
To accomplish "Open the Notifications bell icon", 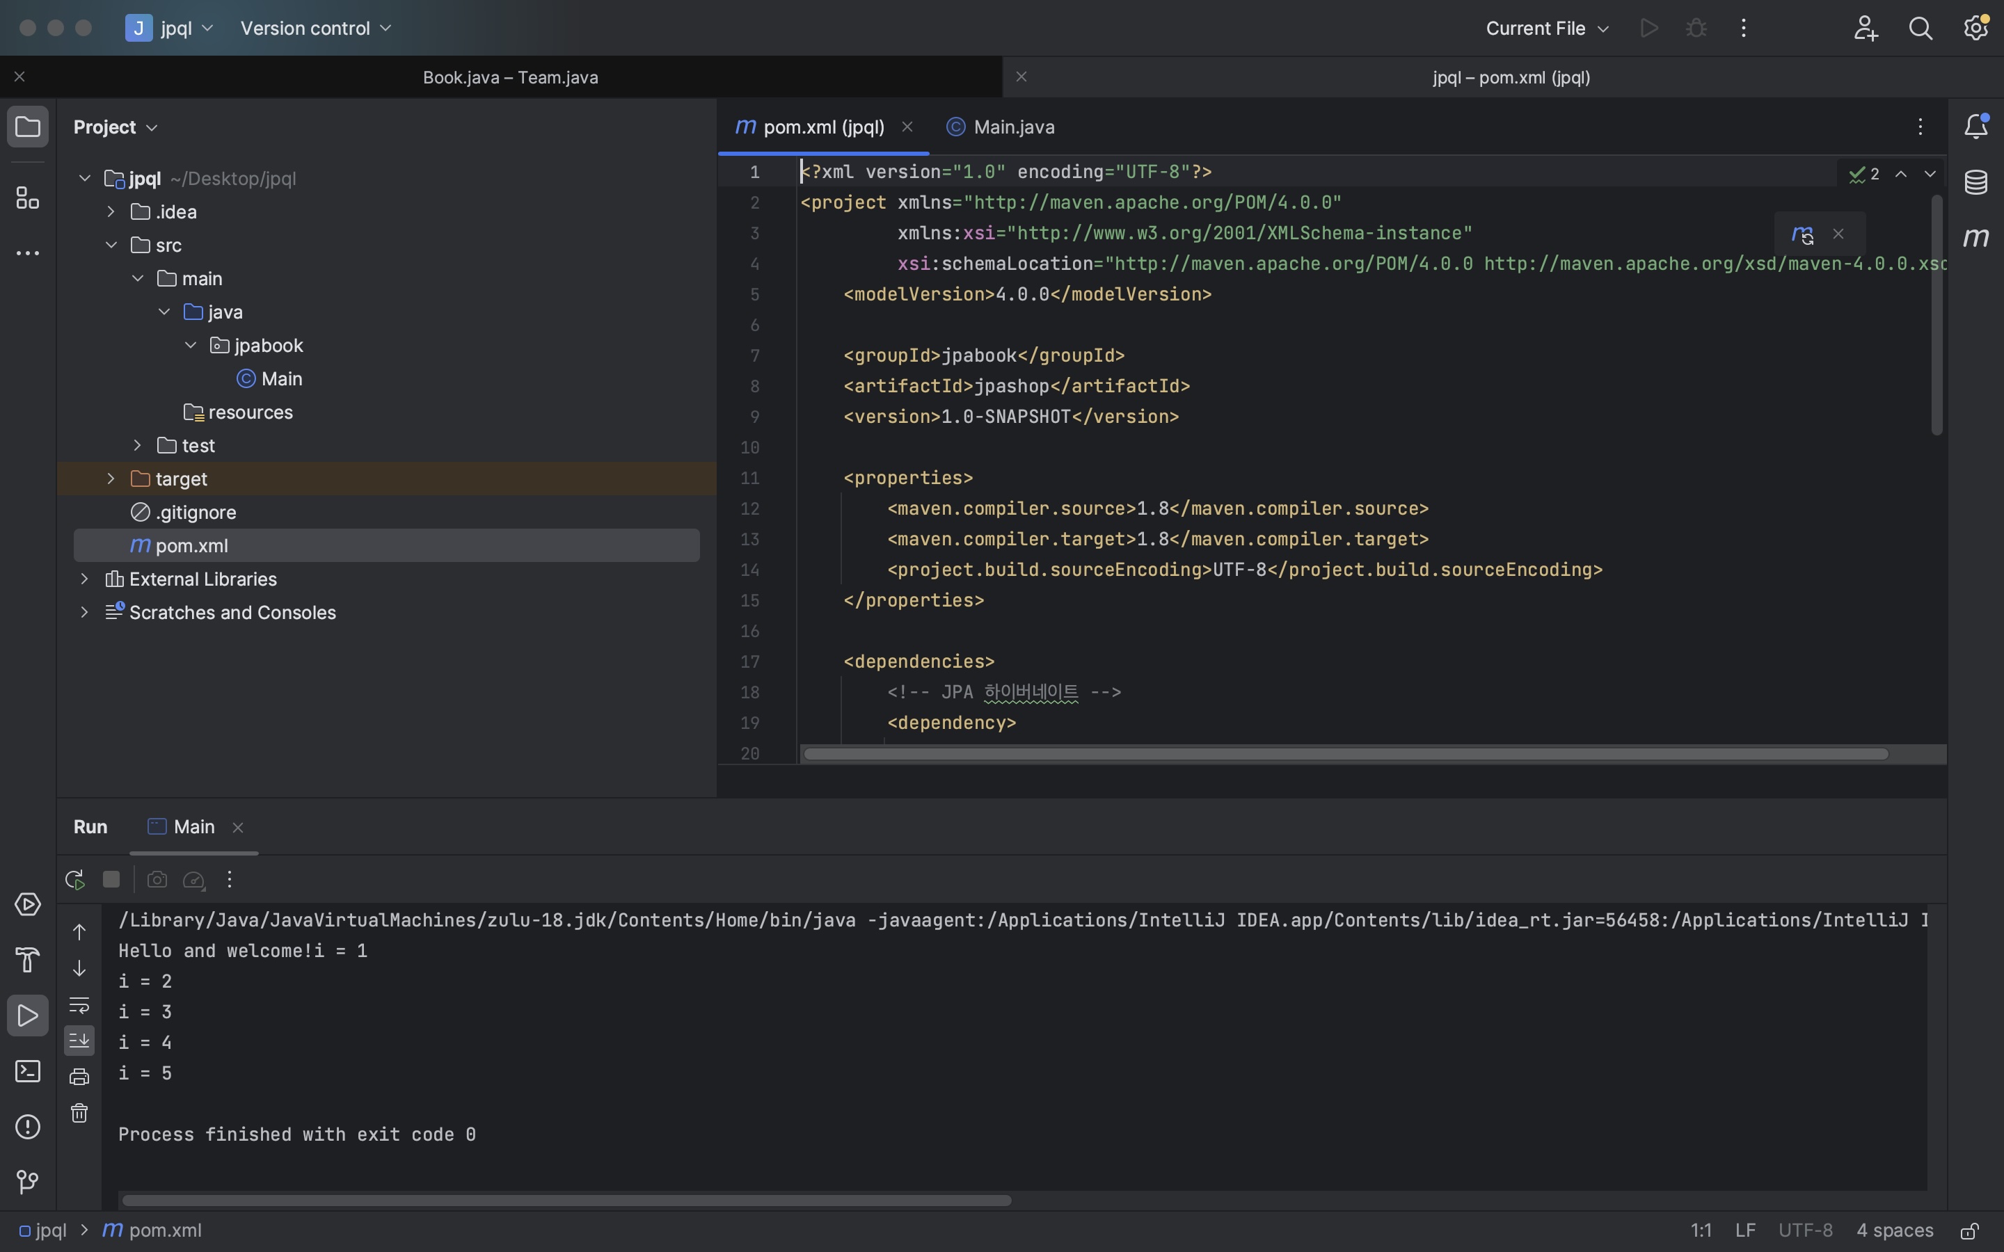I will [1976, 127].
